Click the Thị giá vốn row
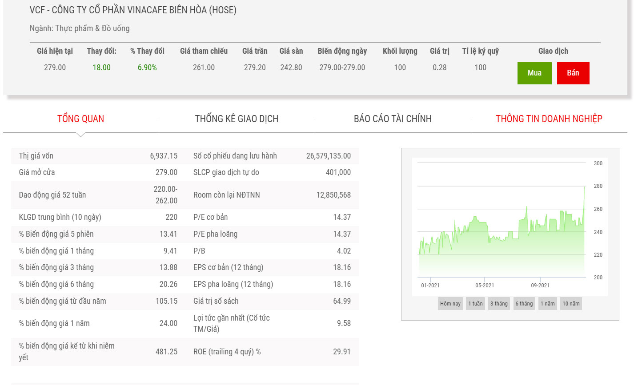Screen dimensions: 634x385 98,156
